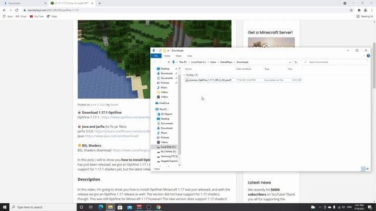Screen dimensions: 376x211
Task: Bookmark this page with the star icon
Action: [351, 11]
